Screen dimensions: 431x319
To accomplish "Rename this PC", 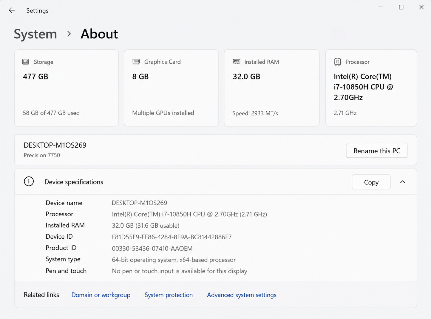I will click(x=377, y=151).
